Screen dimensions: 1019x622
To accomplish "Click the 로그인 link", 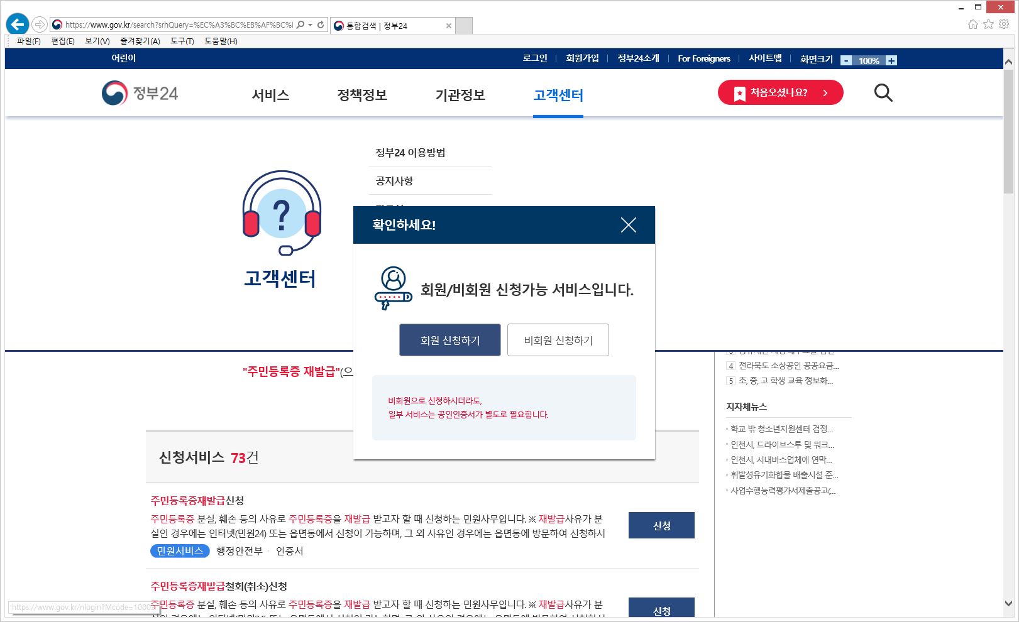I will coord(535,58).
